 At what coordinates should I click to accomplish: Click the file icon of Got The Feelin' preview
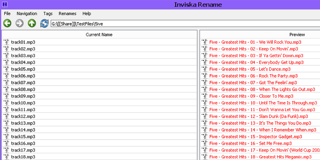tap(205, 82)
